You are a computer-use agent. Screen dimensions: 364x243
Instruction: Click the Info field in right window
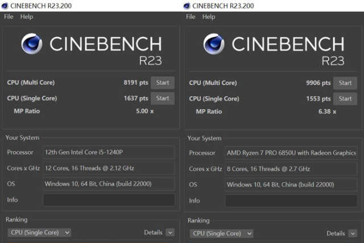coord(291,201)
